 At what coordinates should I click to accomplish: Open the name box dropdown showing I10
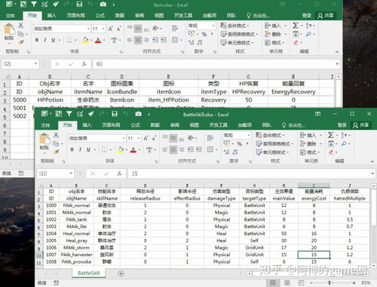click(x=71, y=173)
